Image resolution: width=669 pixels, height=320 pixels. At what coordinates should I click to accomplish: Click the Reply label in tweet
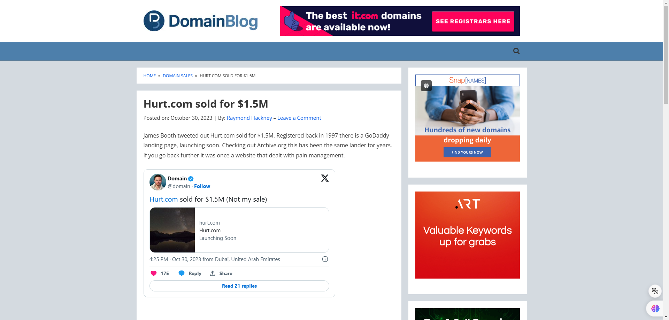(195, 273)
